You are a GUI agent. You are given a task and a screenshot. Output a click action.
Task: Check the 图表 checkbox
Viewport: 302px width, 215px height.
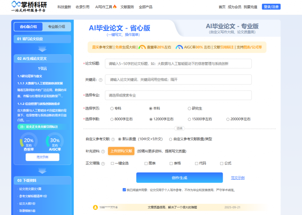[146, 164]
